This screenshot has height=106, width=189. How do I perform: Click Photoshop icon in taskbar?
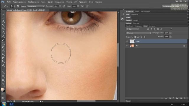pos(12,104)
